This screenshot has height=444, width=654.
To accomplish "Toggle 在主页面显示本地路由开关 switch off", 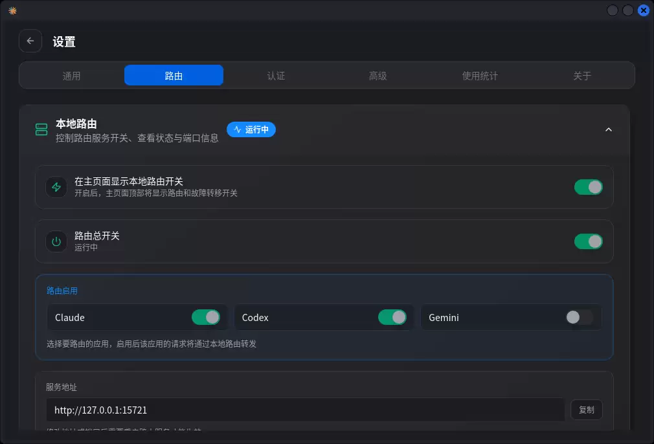I will [x=589, y=187].
